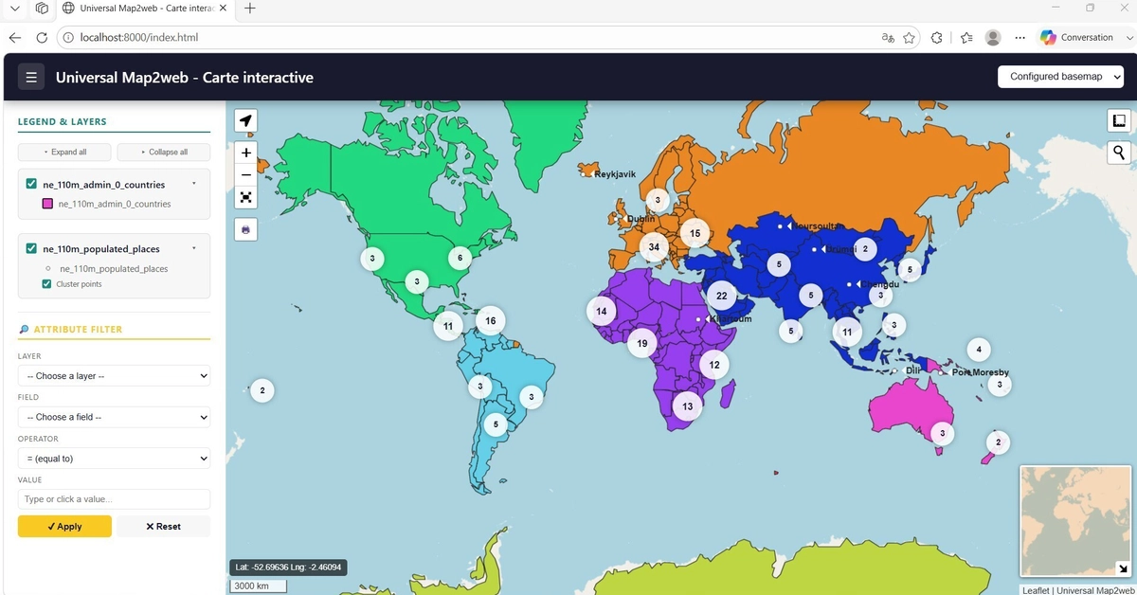Image resolution: width=1137 pixels, height=595 pixels.
Task: Click the Chengdu city label
Action: coord(880,284)
